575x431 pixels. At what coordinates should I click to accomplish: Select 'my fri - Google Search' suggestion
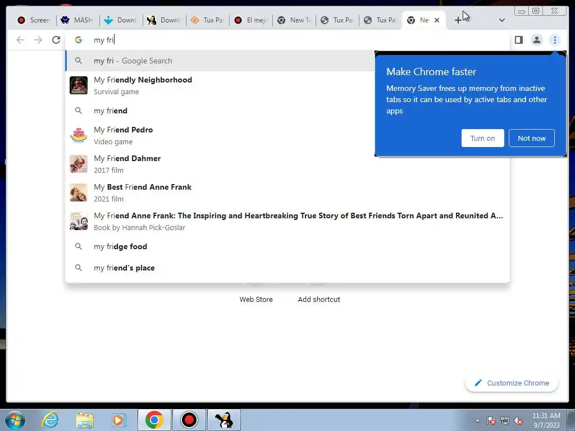220,61
